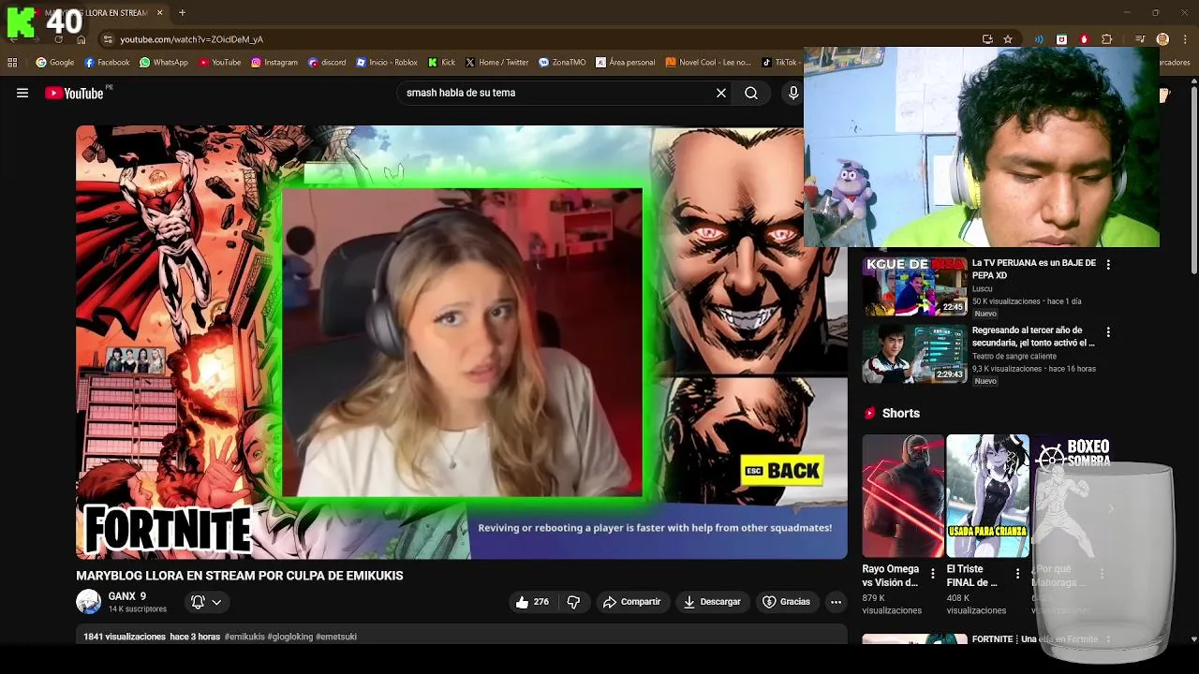The width and height of the screenshot is (1199, 674).
Task: Click the blue sound-wave extension icon
Action: pyautogui.click(x=1038, y=39)
